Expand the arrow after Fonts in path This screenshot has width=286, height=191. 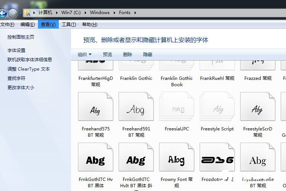pos(135,13)
